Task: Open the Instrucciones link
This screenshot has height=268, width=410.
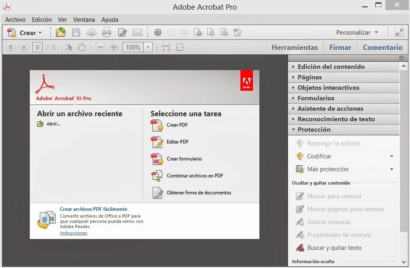Action: point(73,233)
